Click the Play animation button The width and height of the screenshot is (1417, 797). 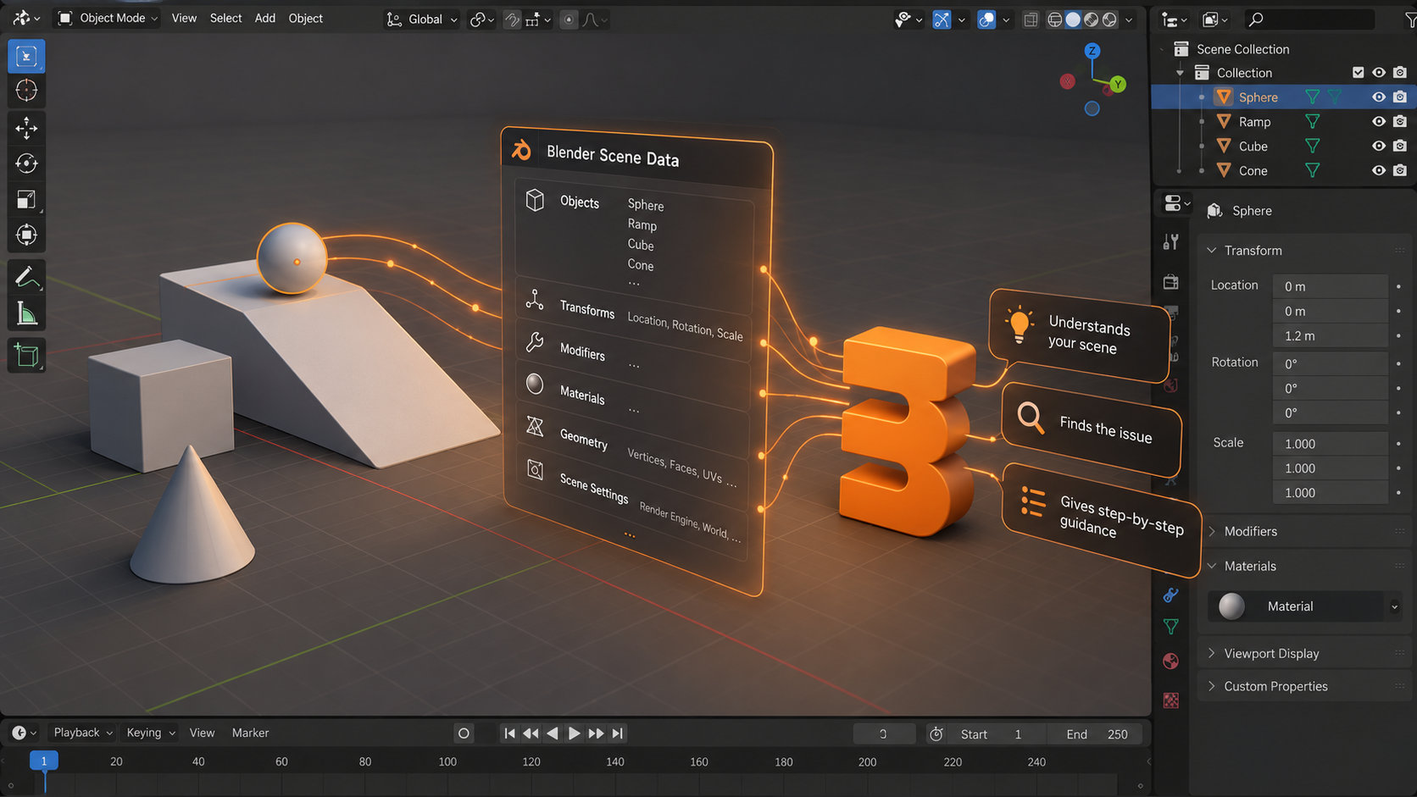coord(574,733)
